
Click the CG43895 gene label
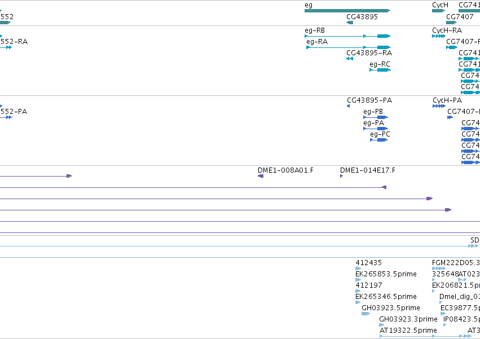[362, 17]
